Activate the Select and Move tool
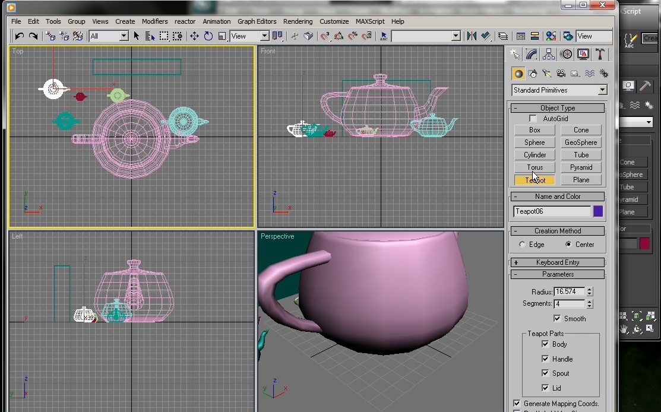The height and width of the screenshot is (412, 661). pyautogui.click(x=194, y=36)
